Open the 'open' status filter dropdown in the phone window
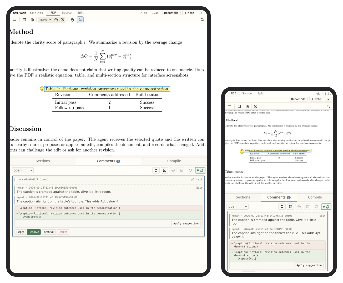Image resolution: width=343 pixels, height=283 pixels. pos(238,207)
